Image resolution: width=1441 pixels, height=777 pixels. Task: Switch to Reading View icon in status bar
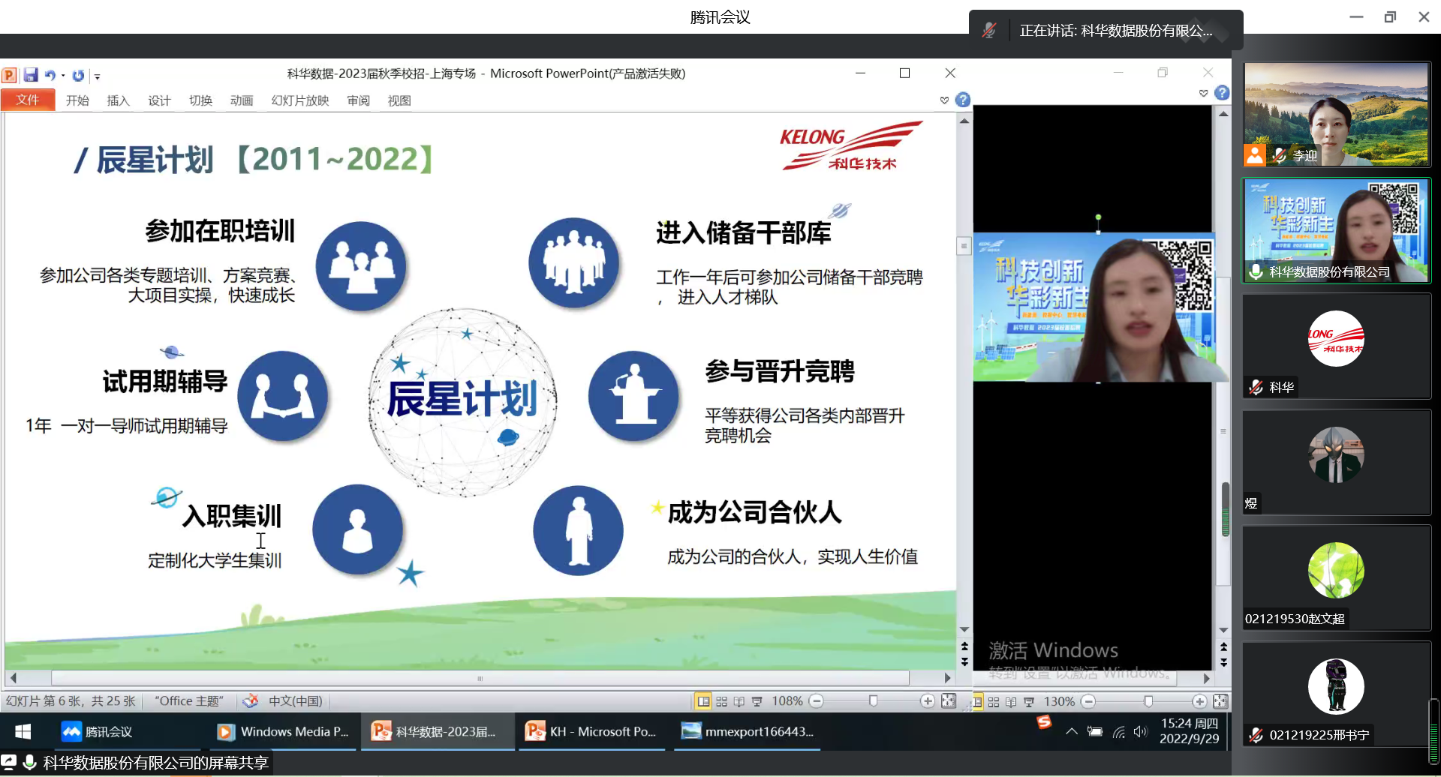[x=739, y=701]
